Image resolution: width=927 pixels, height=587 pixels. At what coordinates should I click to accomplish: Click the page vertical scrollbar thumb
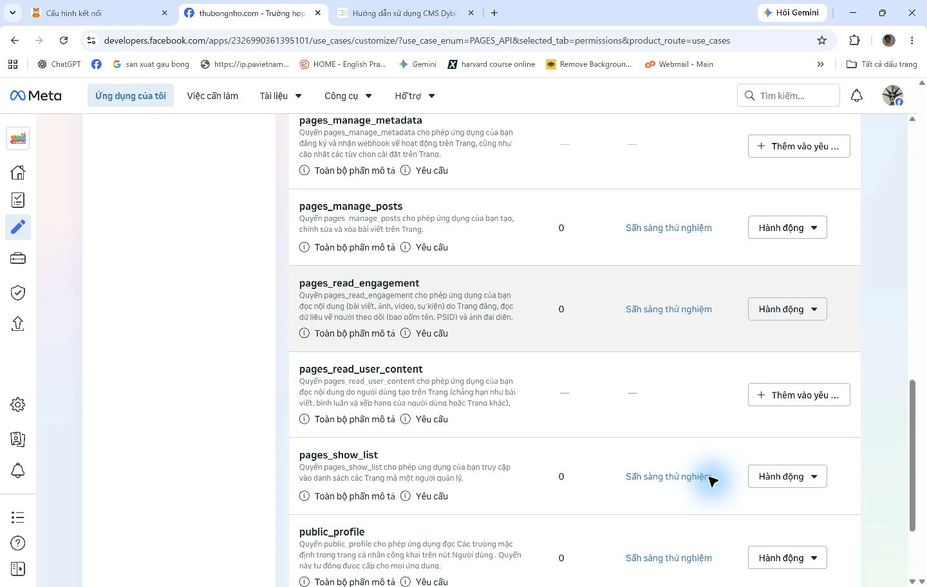(x=912, y=456)
